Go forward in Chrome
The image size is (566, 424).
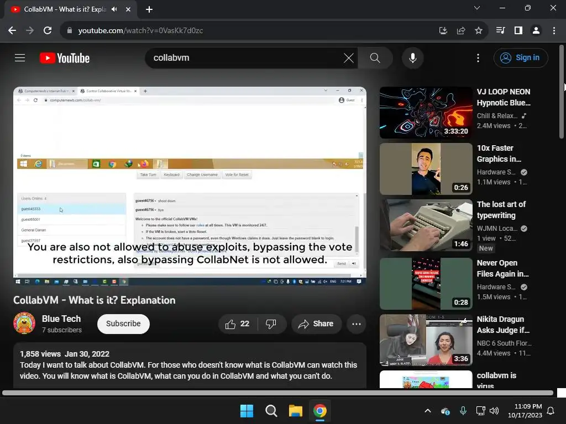(x=30, y=31)
